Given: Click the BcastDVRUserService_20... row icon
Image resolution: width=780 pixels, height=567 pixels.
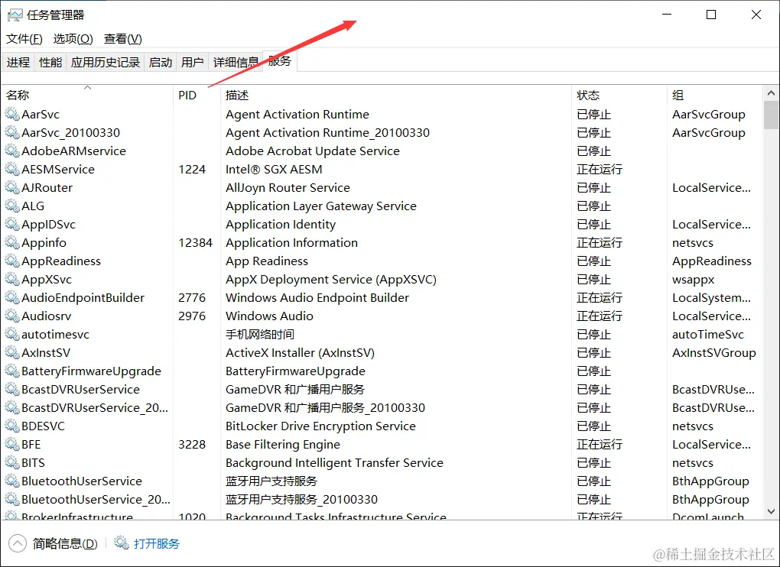Looking at the screenshot, I should point(12,408).
